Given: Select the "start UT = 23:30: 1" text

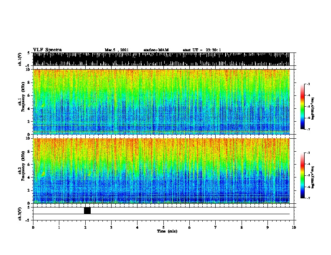Looking at the screenshot, I should coord(202,50).
